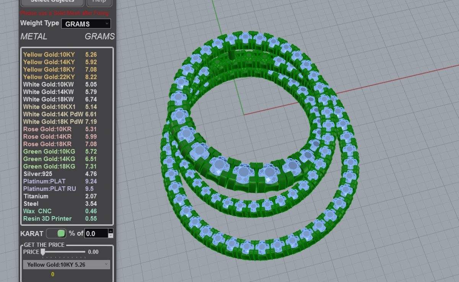
Task: Choose Platinum:PLAT RU row
Action: [x=49, y=189]
